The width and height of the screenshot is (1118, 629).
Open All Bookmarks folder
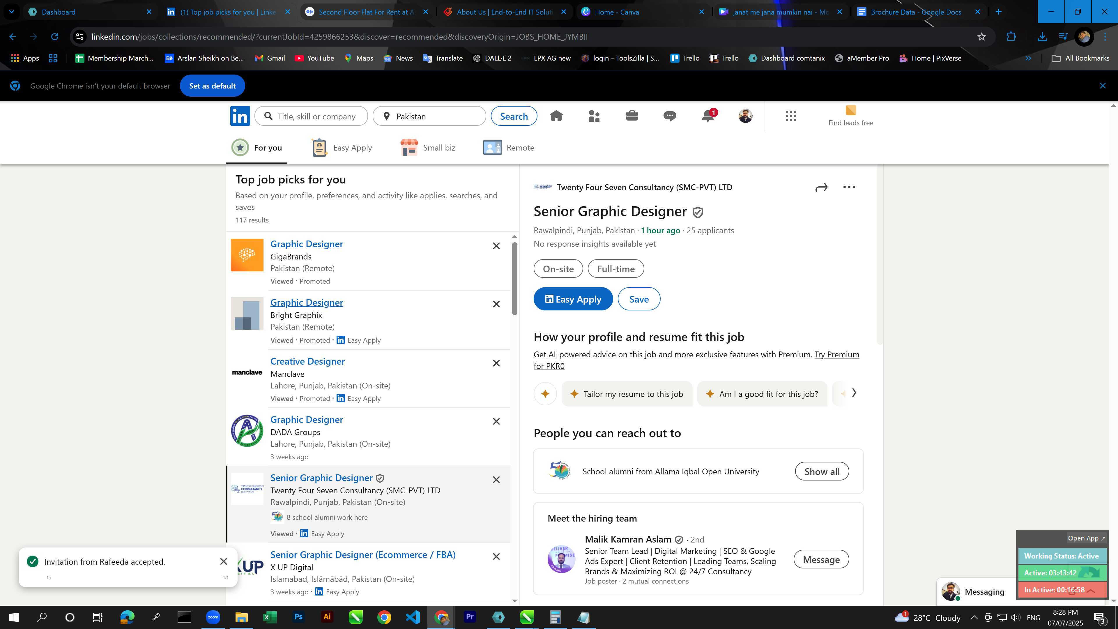pos(1080,58)
